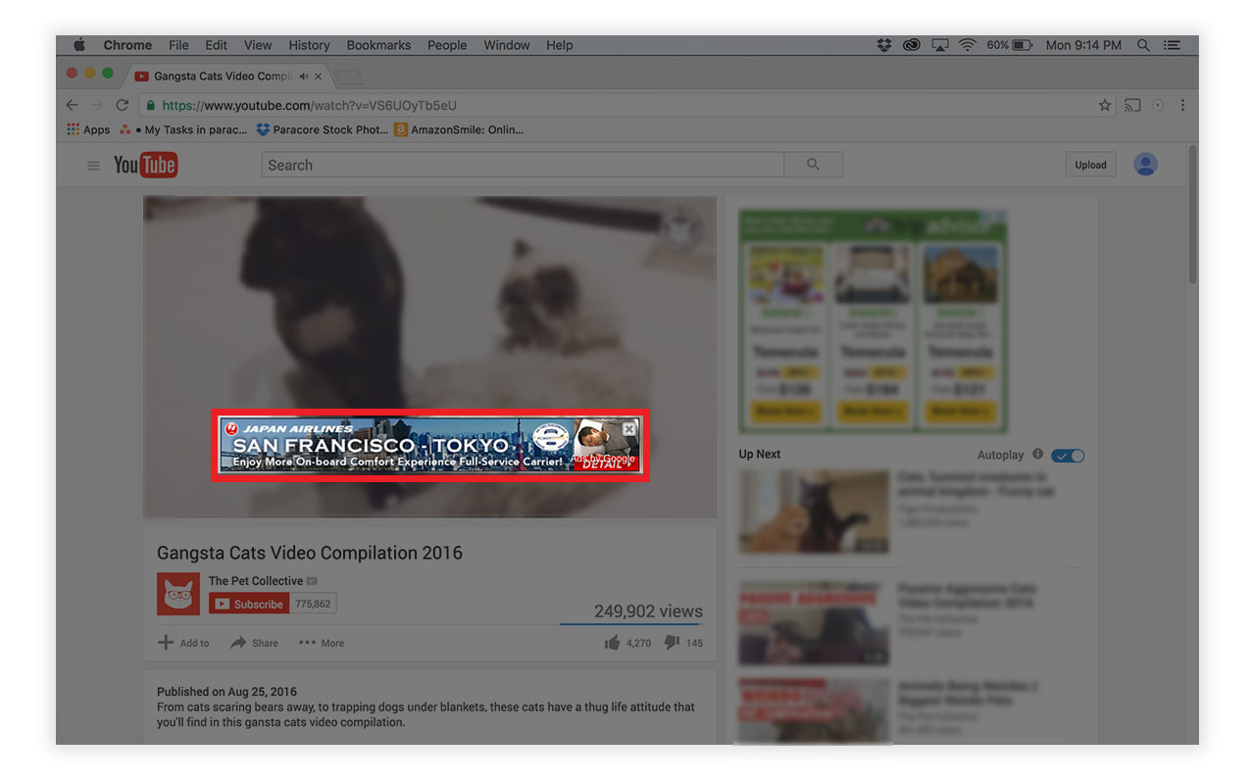Open Spotlight search
The height and width of the screenshot is (782, 1250).
(x=1143, y=45)
